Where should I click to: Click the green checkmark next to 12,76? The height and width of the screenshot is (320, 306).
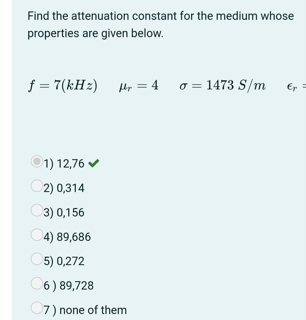pyautogui.click(x=93, y=163)
